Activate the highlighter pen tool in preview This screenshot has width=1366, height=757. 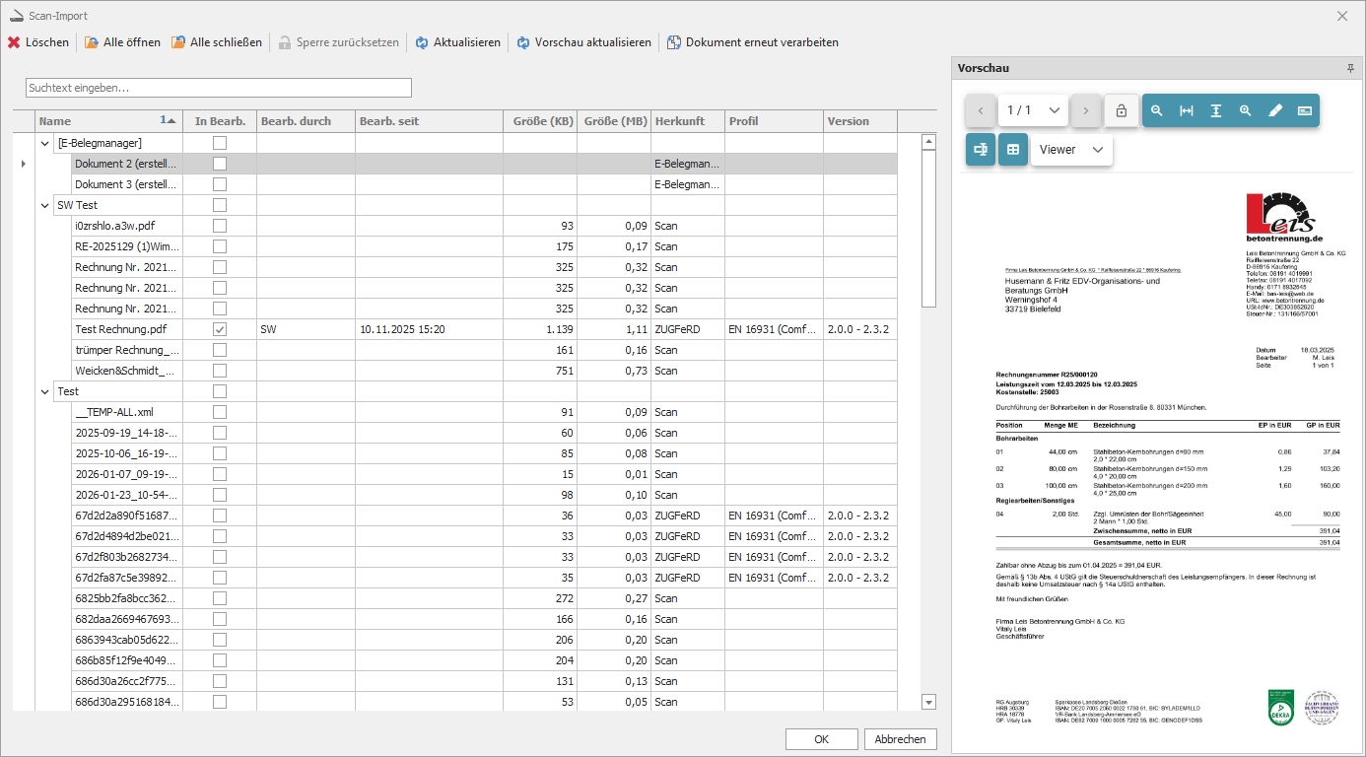[x=1275, y=110]
